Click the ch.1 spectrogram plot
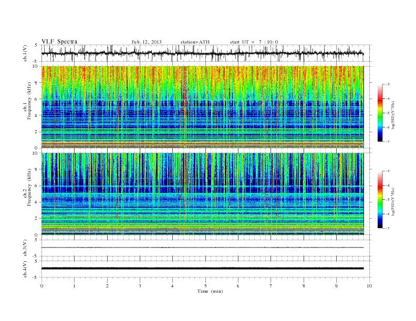The width and height of the screenshot is (416, 321). (202, 107)
